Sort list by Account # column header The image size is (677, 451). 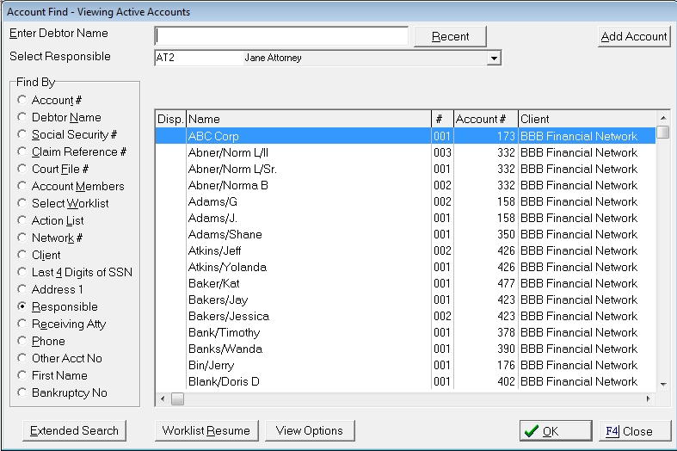pyautogui.click(x=484, y=119)
